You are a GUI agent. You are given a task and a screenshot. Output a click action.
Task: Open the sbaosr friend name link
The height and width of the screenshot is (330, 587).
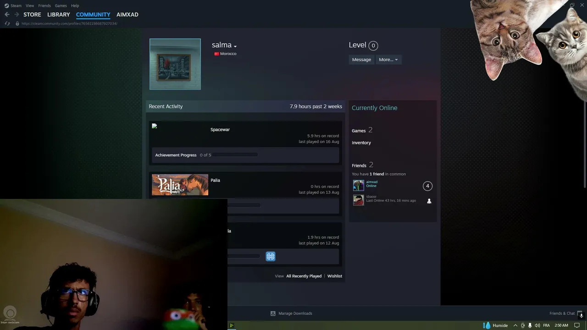coord(371,197)
